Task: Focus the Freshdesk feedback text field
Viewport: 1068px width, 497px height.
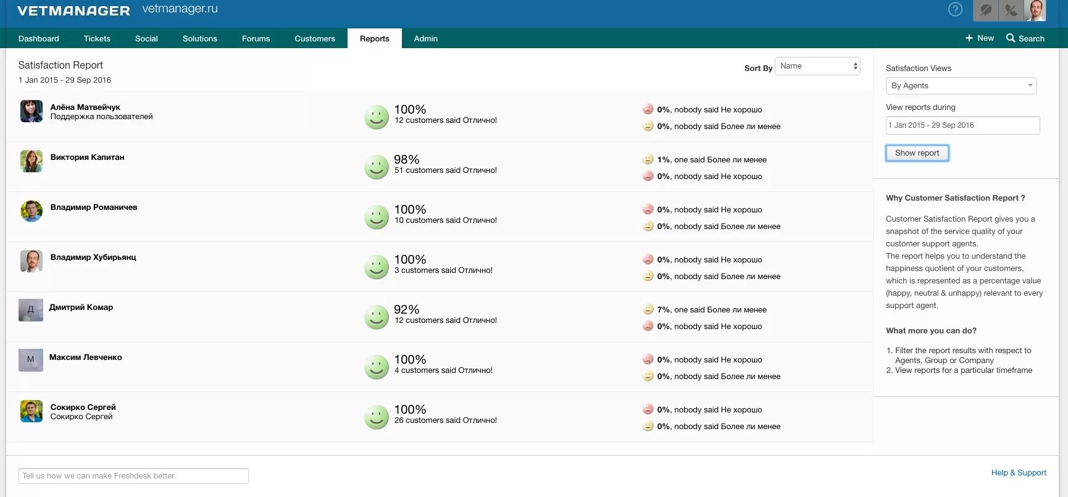Action: [x=133, y=476]
